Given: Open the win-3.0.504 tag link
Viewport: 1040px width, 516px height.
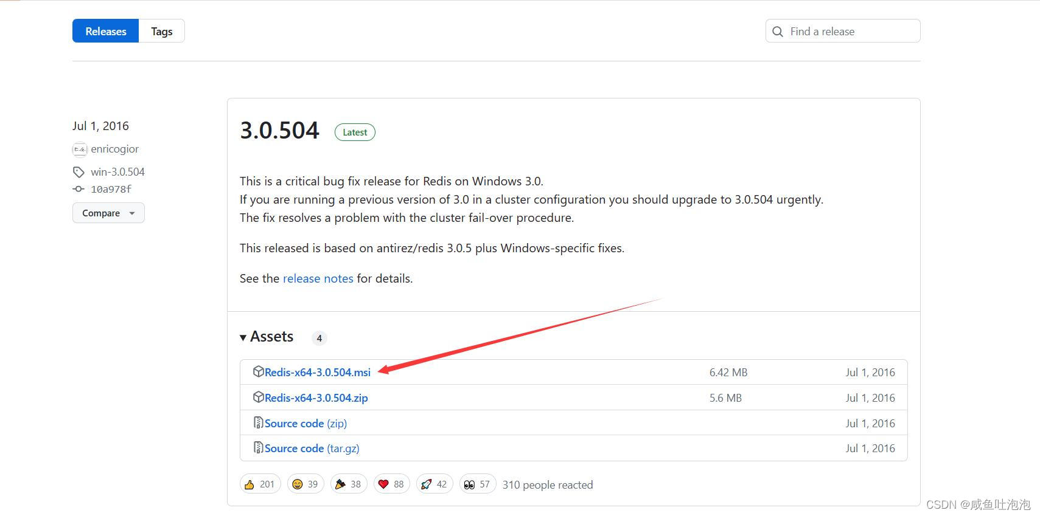Looking at the screenshot, I should tap(117, 172).
